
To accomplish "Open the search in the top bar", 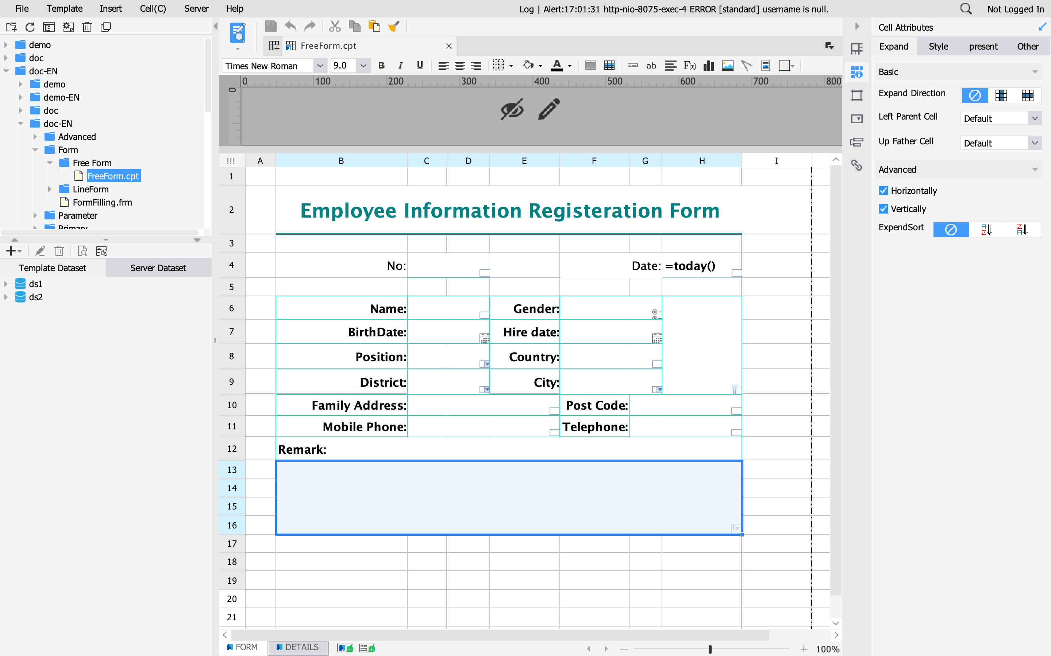I will click(x=966, y=9).
